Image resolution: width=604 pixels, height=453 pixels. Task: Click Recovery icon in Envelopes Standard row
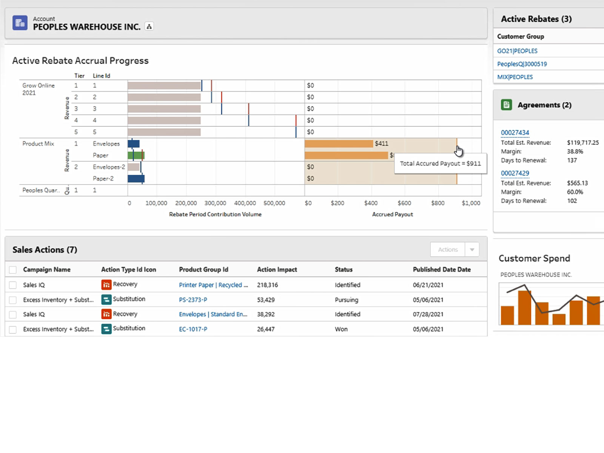tap(106, 314)
